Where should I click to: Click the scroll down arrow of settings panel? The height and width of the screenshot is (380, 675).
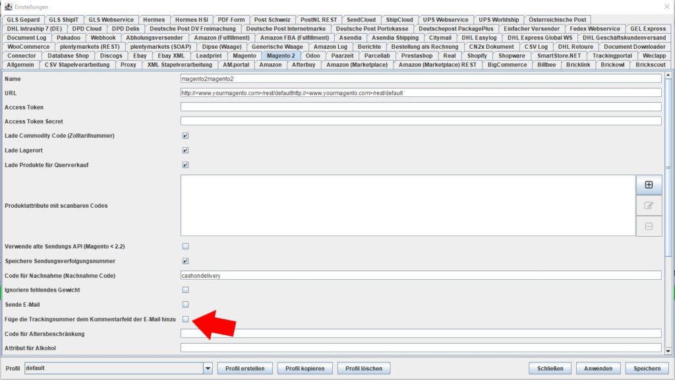click(668, 351)
